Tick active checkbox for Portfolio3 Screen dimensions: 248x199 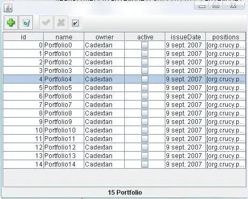pyautogui.click(x=145, y=71)
